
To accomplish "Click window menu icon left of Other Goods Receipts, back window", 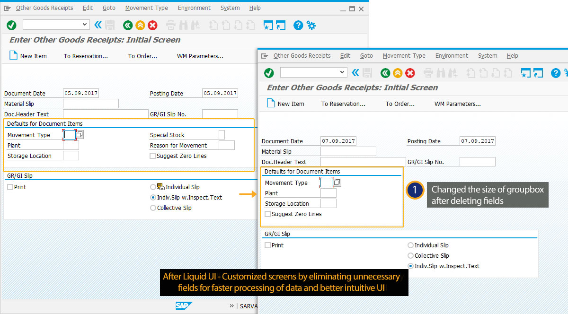I will [x=8, y=8].
